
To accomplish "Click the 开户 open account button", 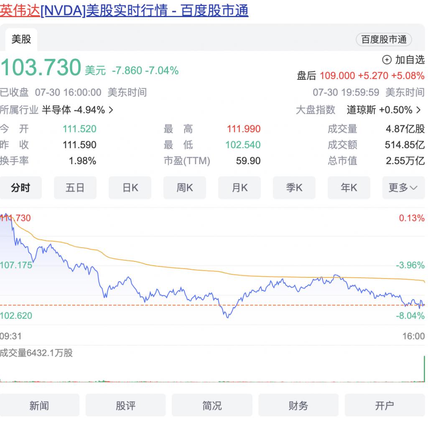I will [385, 405].
